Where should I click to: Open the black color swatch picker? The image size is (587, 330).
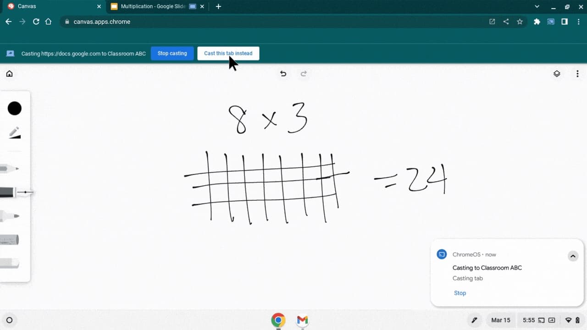tap(15, 109)
